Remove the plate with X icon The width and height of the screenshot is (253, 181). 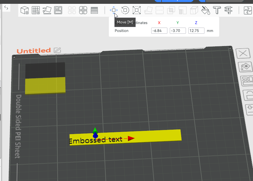click(243, 53)
